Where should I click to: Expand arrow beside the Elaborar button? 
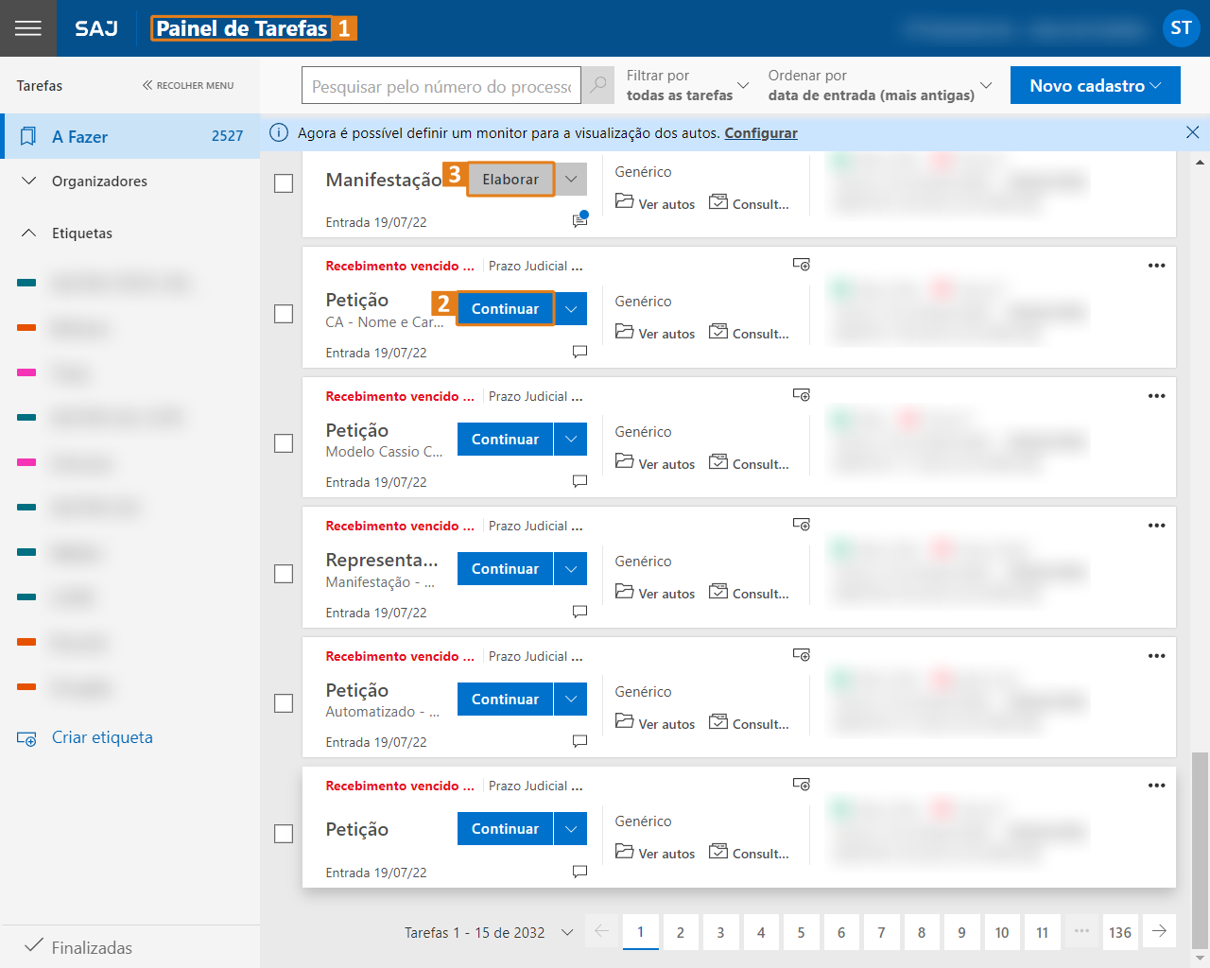(x=571, y=179)
